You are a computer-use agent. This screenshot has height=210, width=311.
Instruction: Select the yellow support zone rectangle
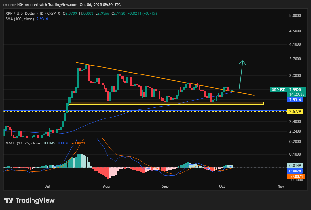166,103
